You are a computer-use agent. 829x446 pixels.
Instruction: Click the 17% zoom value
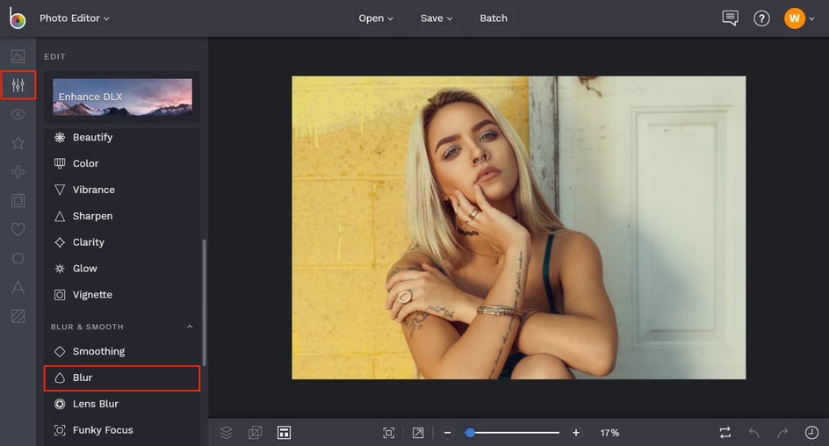pyautogui.click(x=609, y=433)
